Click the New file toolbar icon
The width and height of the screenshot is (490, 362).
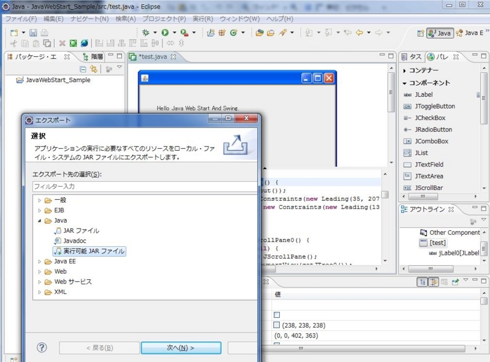pyautogui.click(x=14, y=32)
